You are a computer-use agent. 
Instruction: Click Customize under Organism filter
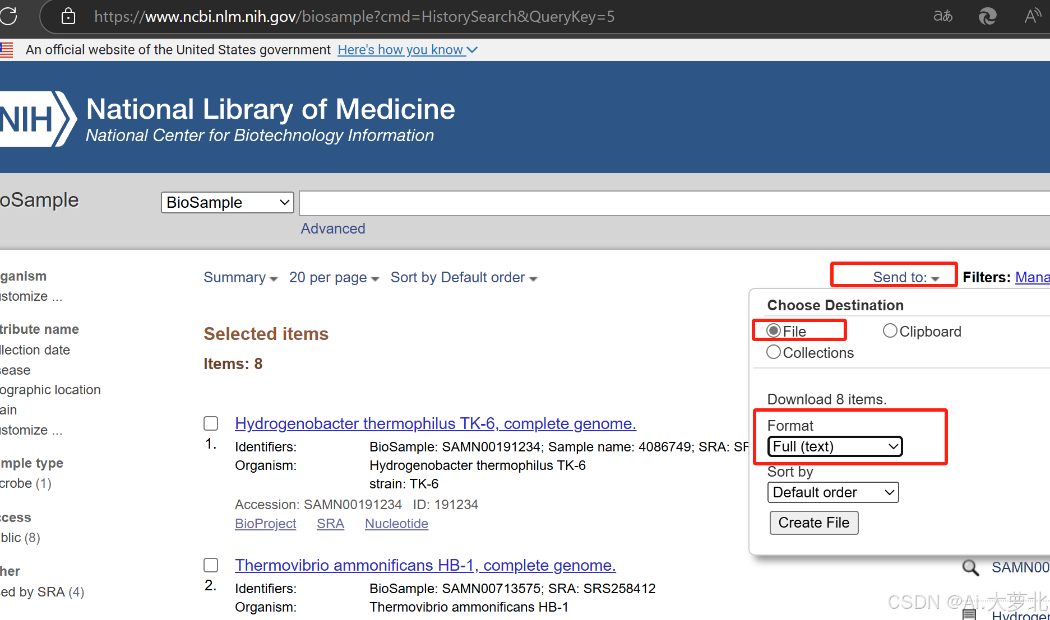coord(31,296)
